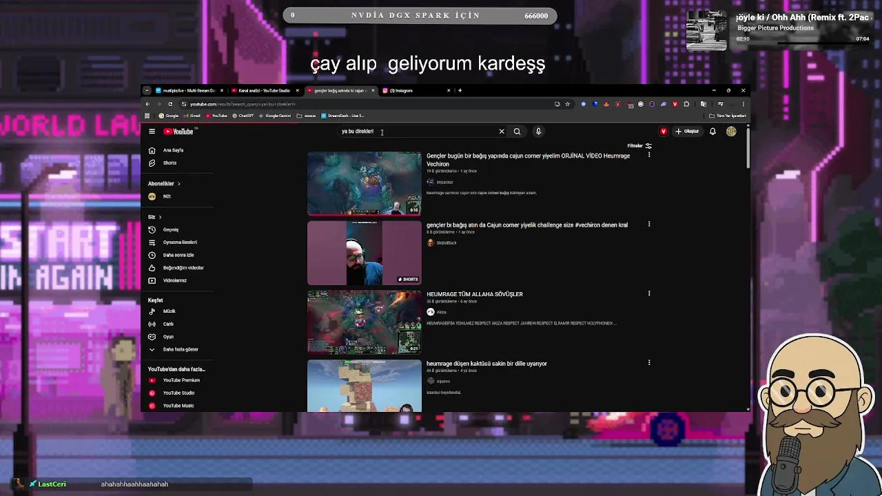Click the search magnifier button
The width and height of the screenshot is (882, 496).
pyautogui.click(x=517, y=132)
